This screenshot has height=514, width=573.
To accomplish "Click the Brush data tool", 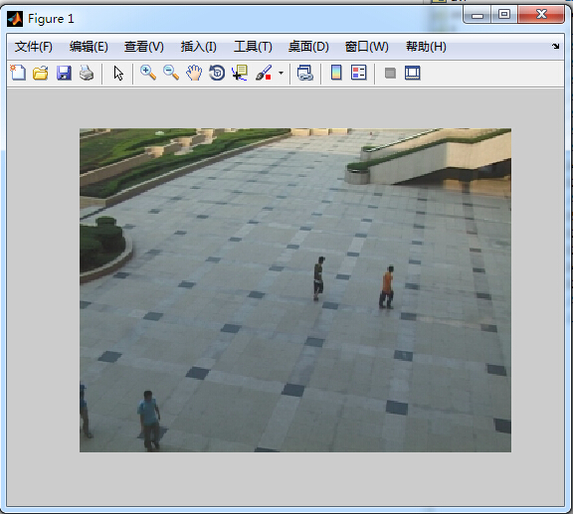I will pos(264,73).
